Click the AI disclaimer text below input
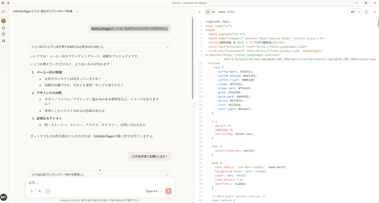The width and height of the screenshot is (379, 203). click(100, 200)
